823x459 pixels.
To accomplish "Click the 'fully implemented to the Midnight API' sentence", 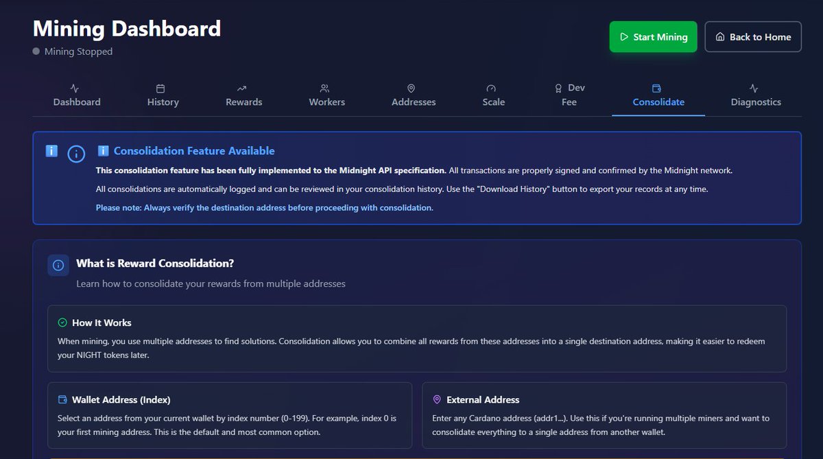I will pos(271,170).
